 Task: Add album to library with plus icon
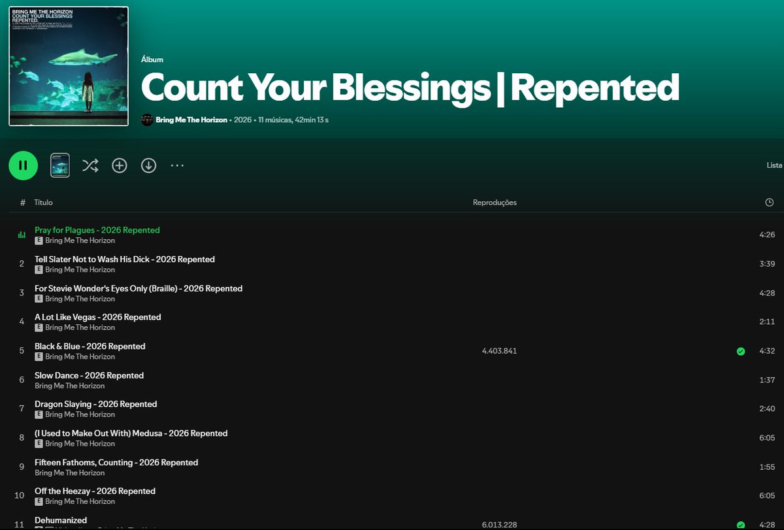coord(119,165)
